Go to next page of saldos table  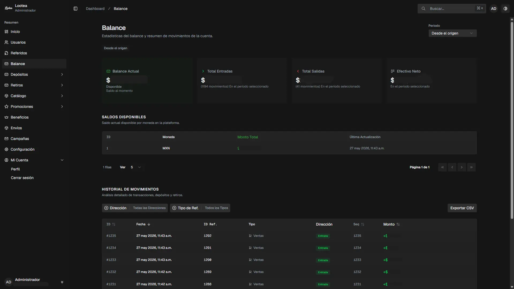coord(462,167)
